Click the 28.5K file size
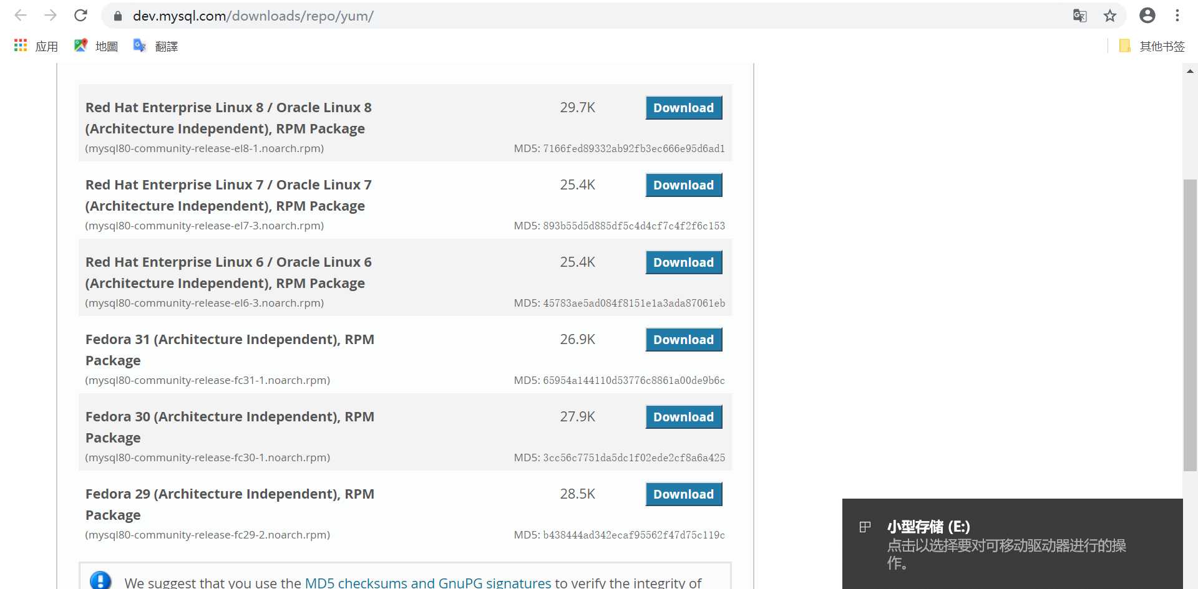The width and height of the screenshot is (1198, 589). pyautogui.click(x=577, y=494)
